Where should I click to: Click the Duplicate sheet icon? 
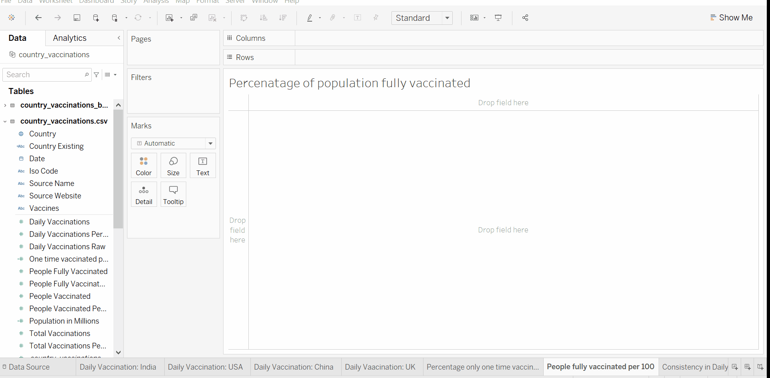point(194,18)
